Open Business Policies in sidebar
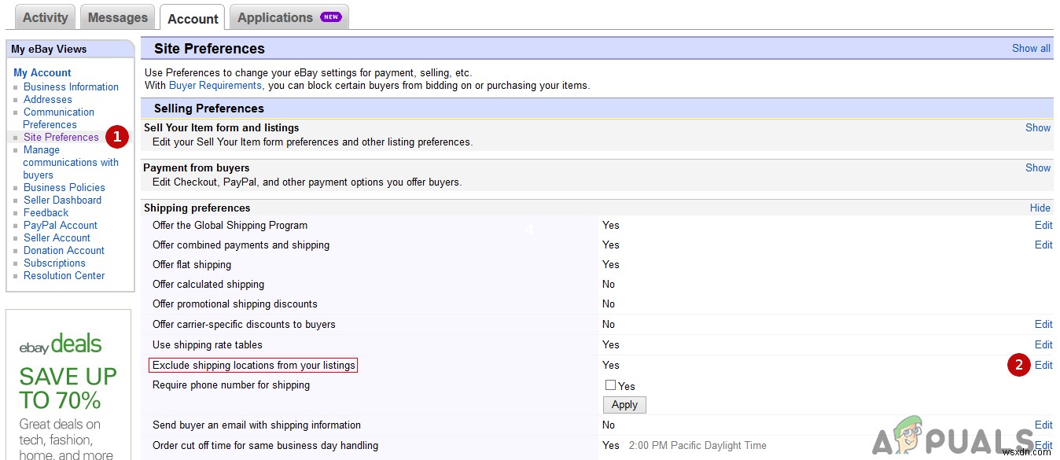Image resolution: width=1060 pixels, height=460 pixels. (x=64, y=187)
